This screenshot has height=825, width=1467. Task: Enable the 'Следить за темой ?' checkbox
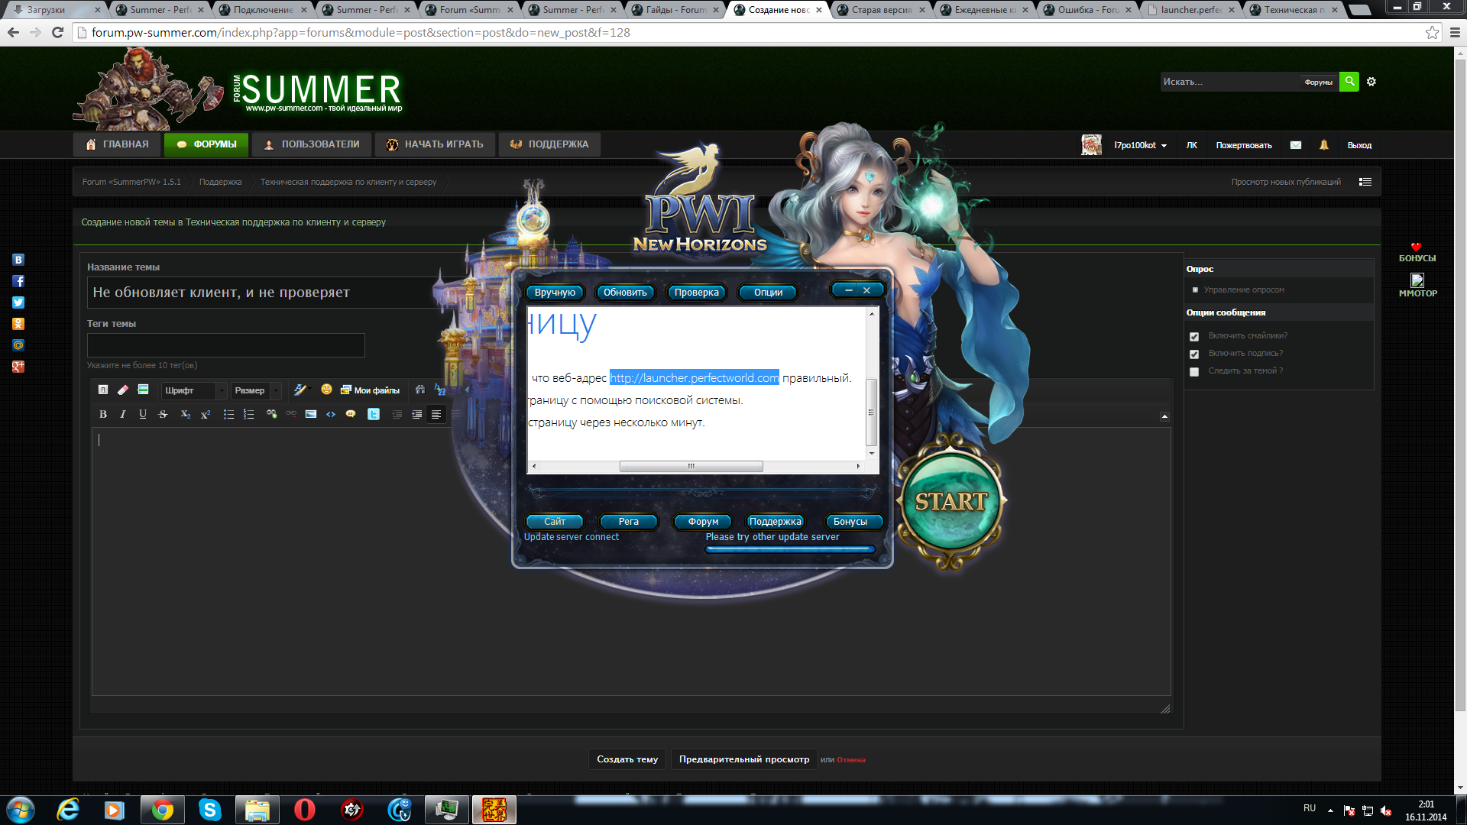coord(1194,371)
